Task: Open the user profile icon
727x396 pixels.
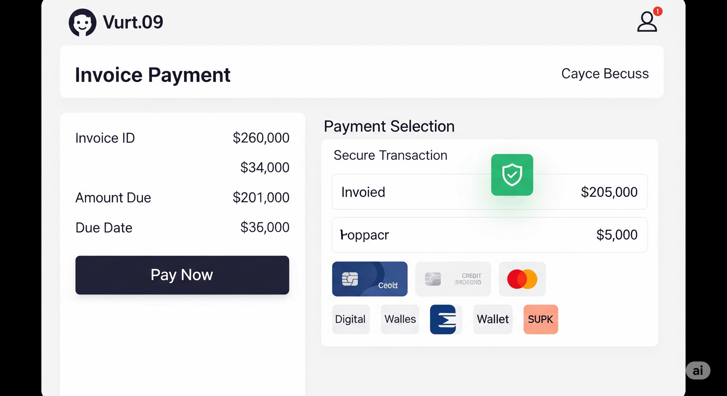Action: coord(647,22)
